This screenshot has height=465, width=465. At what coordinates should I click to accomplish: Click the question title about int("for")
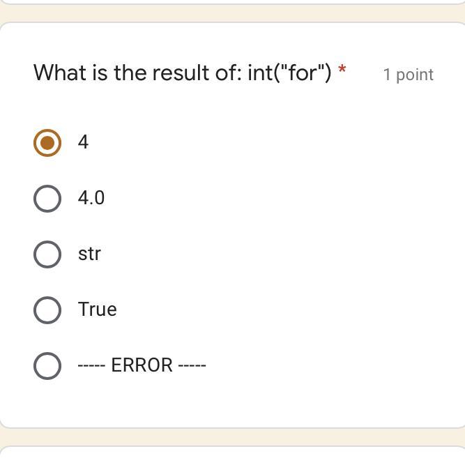coord(183,73)
